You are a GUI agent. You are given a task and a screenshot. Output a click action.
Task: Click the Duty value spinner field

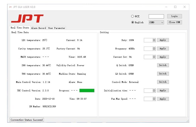[150, 40]
